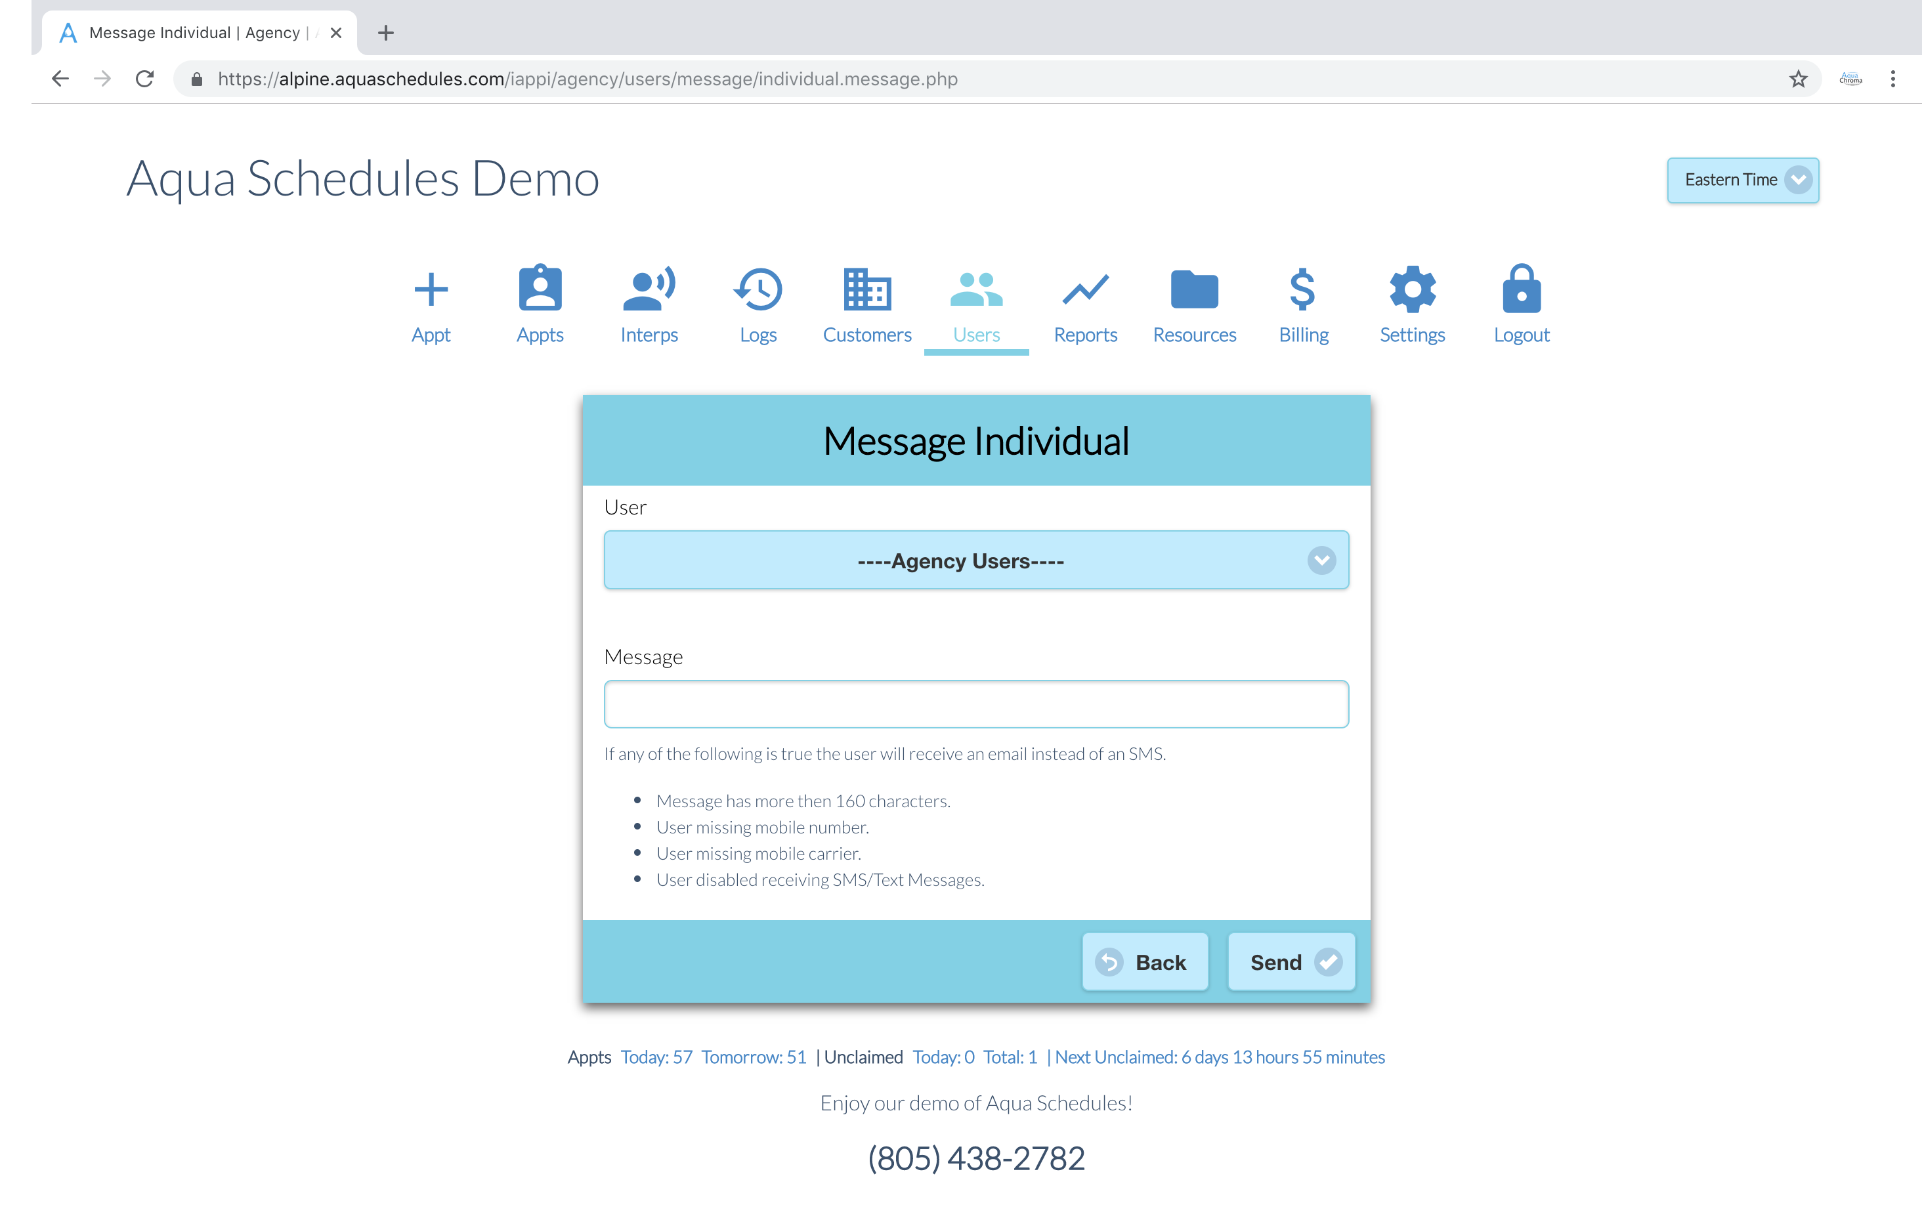Click the Customers menu label
Screen dimensions: 1922x1218
(867, 335)
